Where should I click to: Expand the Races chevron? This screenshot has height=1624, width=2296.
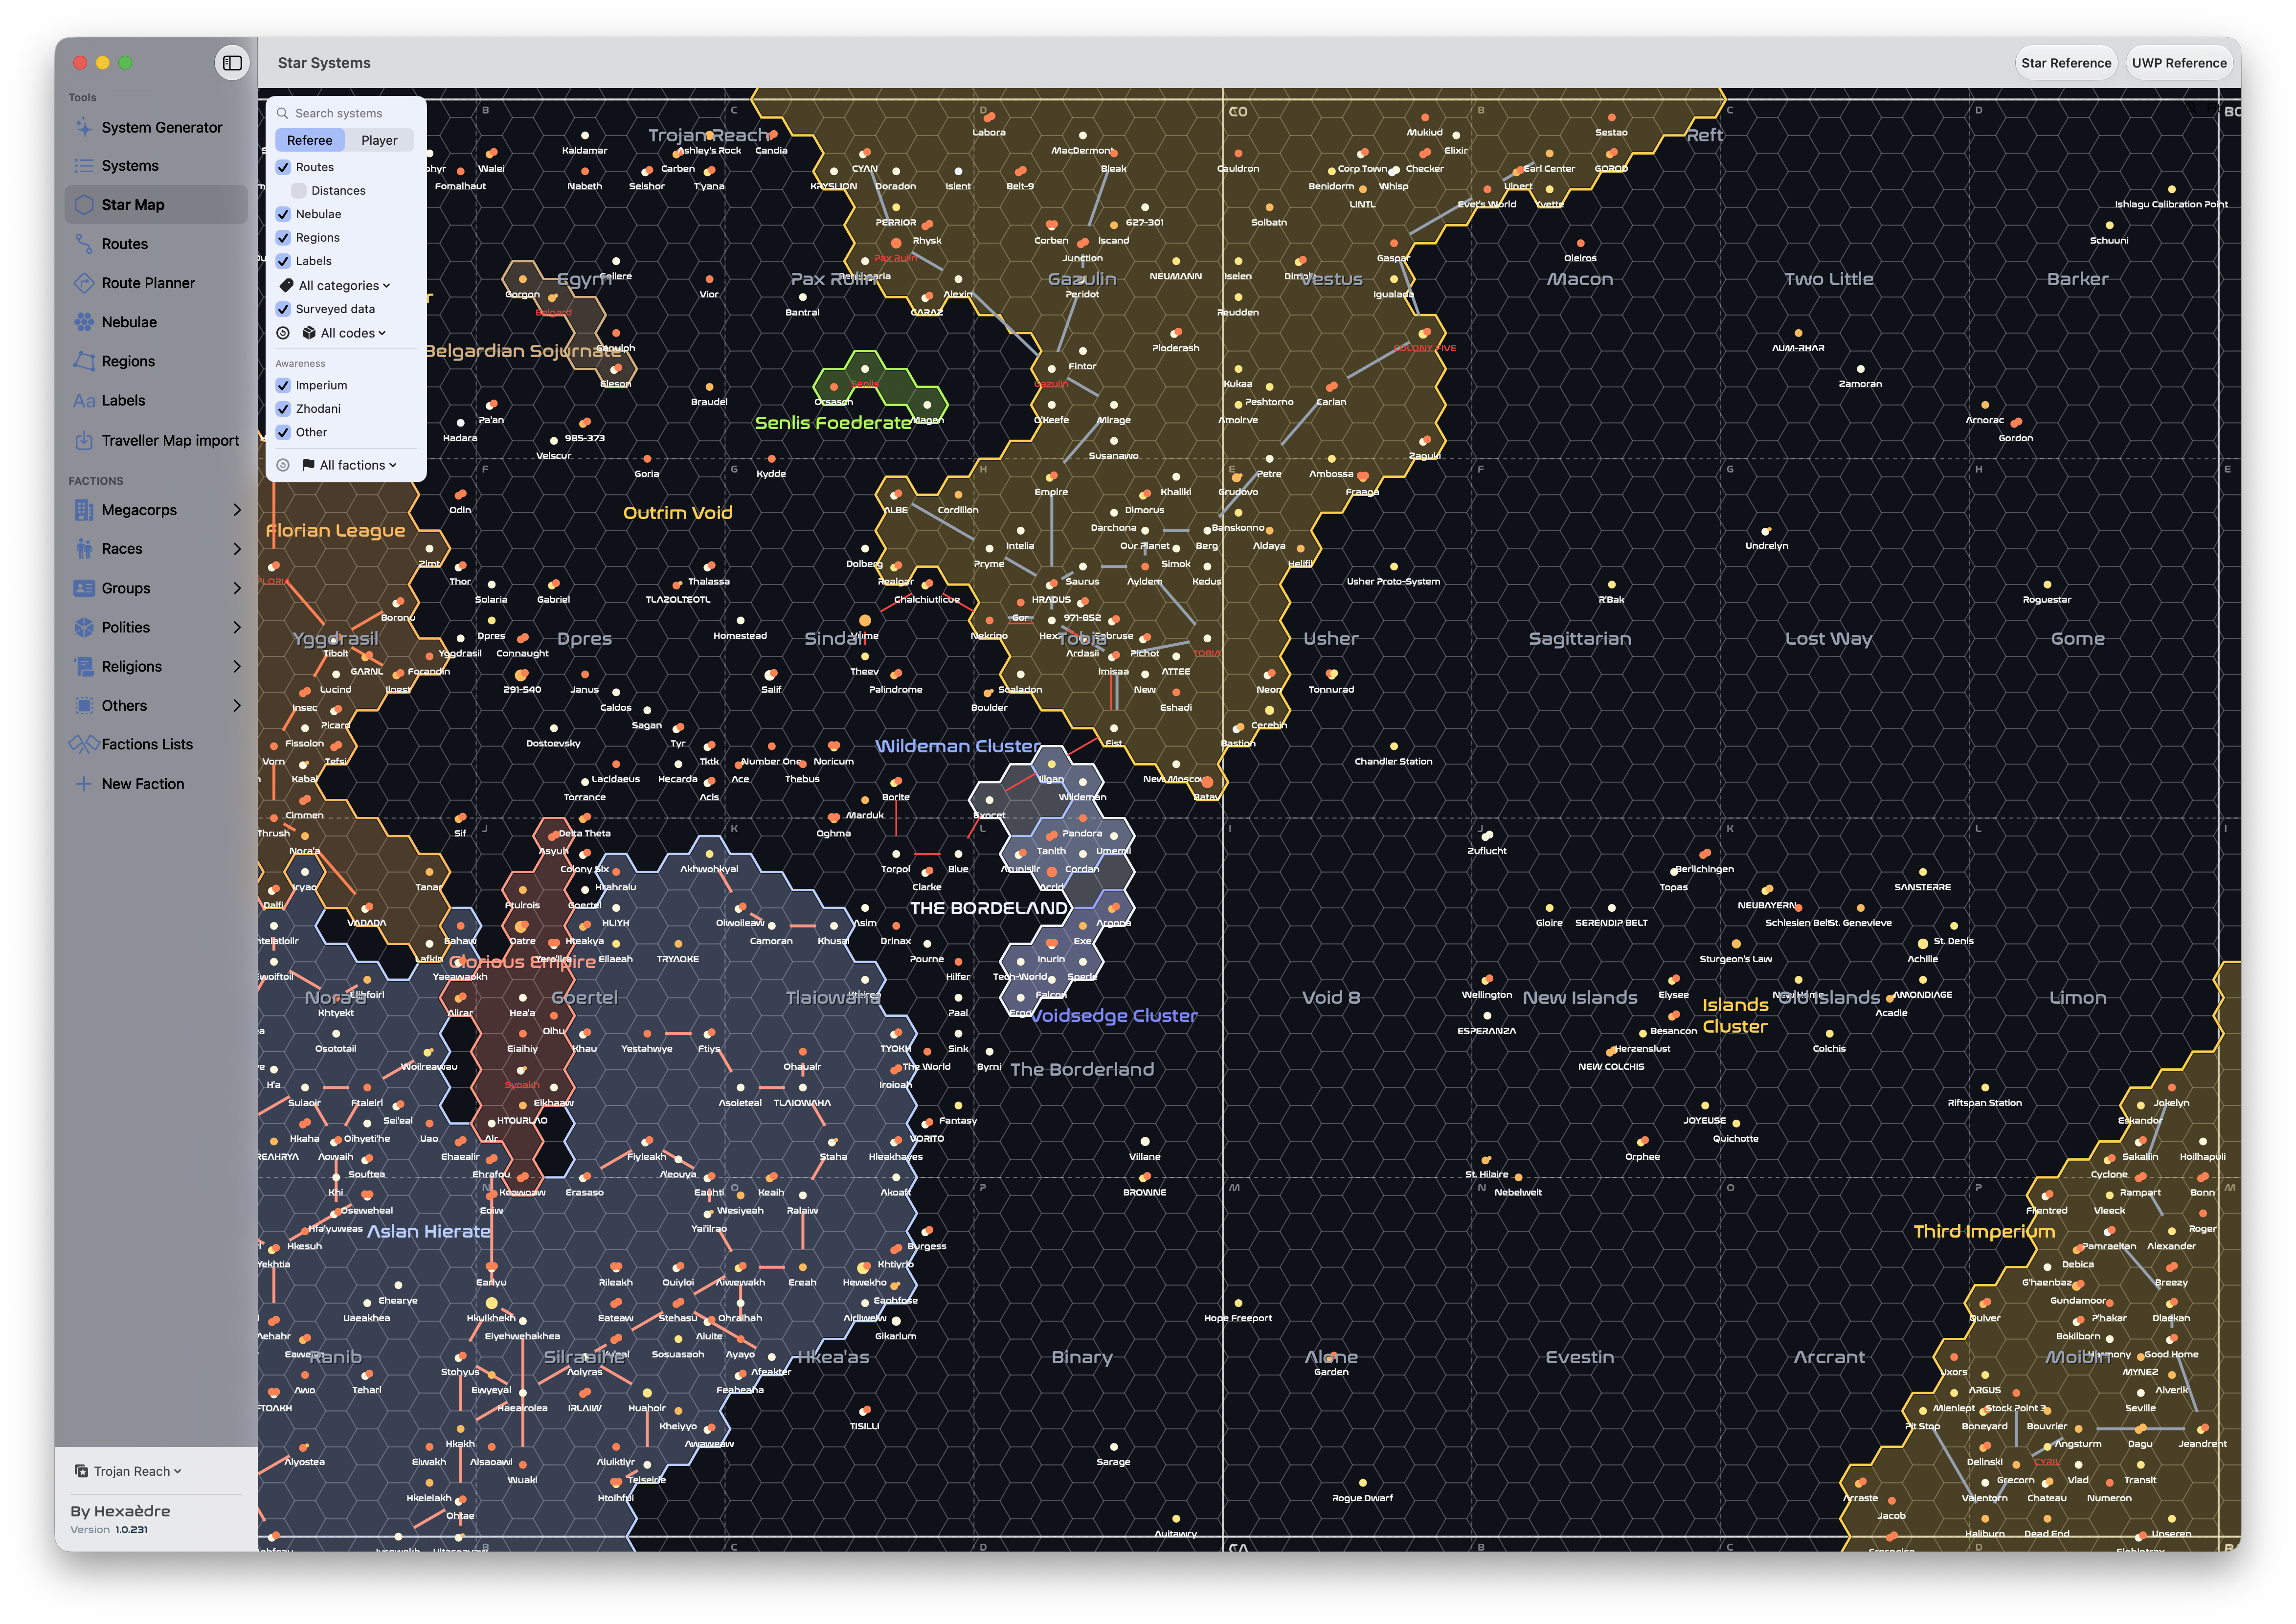click(x=237, y=549)
